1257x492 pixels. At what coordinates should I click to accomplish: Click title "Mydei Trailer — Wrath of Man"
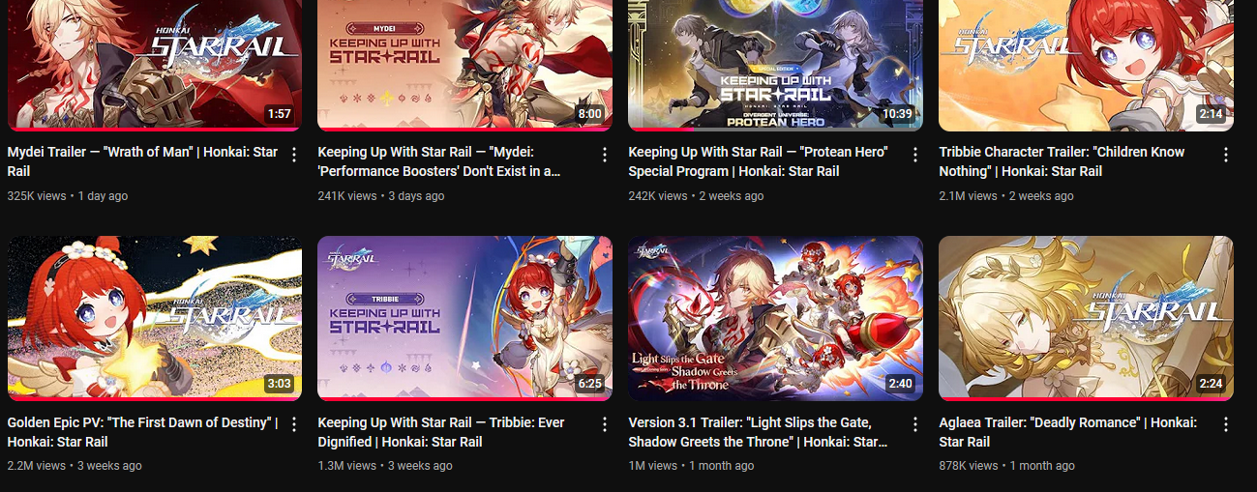[x=142, y=161]
